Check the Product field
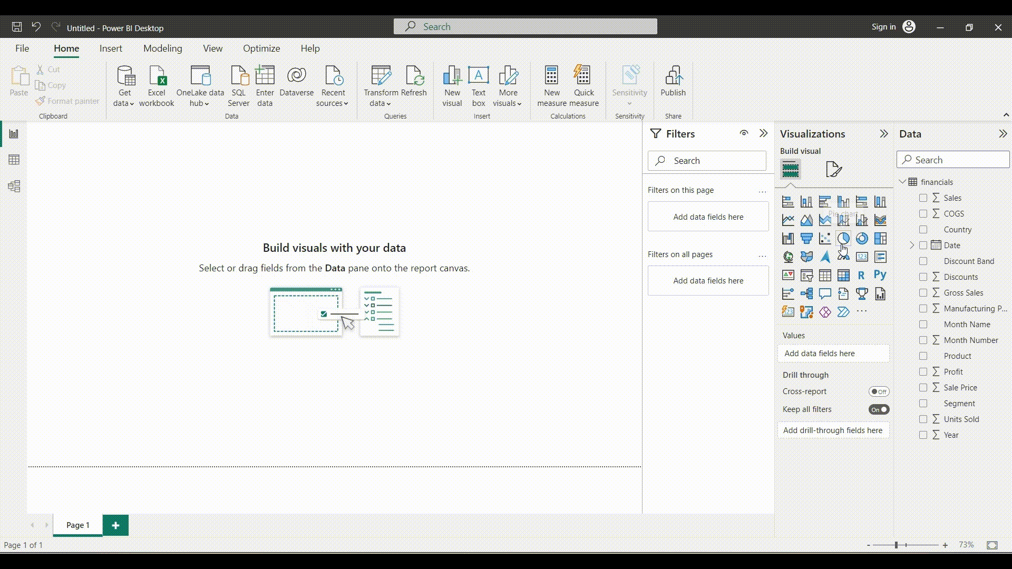The image size is (1012, 569). [x=923, y=356]
